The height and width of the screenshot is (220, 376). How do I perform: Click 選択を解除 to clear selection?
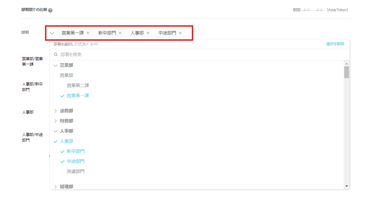pos(335,44)
